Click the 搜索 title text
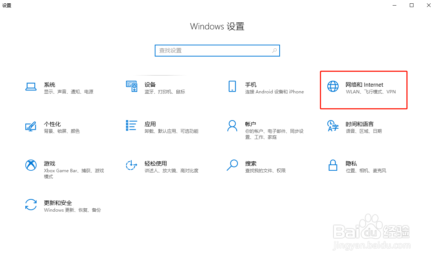Viewport: 434px width, 260px height. (x=251, y=164)
